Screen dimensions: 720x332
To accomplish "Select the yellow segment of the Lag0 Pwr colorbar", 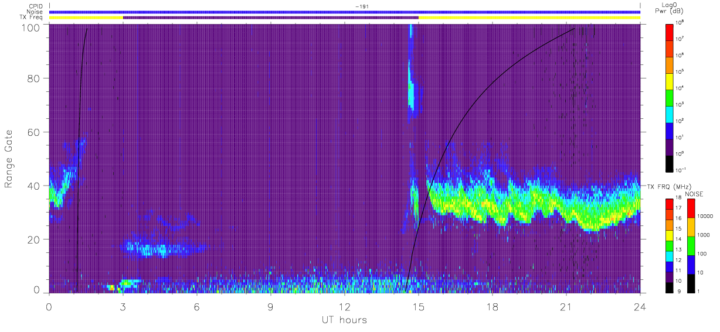I will coord(670,80).
